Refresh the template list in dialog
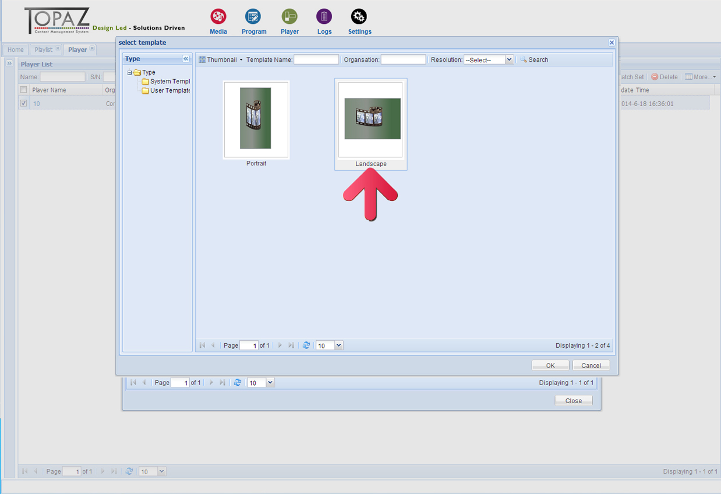The image size is (721, 494). tap(306, 345)
